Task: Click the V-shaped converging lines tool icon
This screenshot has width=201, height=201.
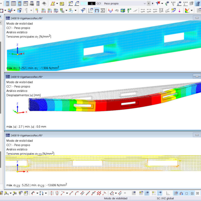Action: (57, 193)
